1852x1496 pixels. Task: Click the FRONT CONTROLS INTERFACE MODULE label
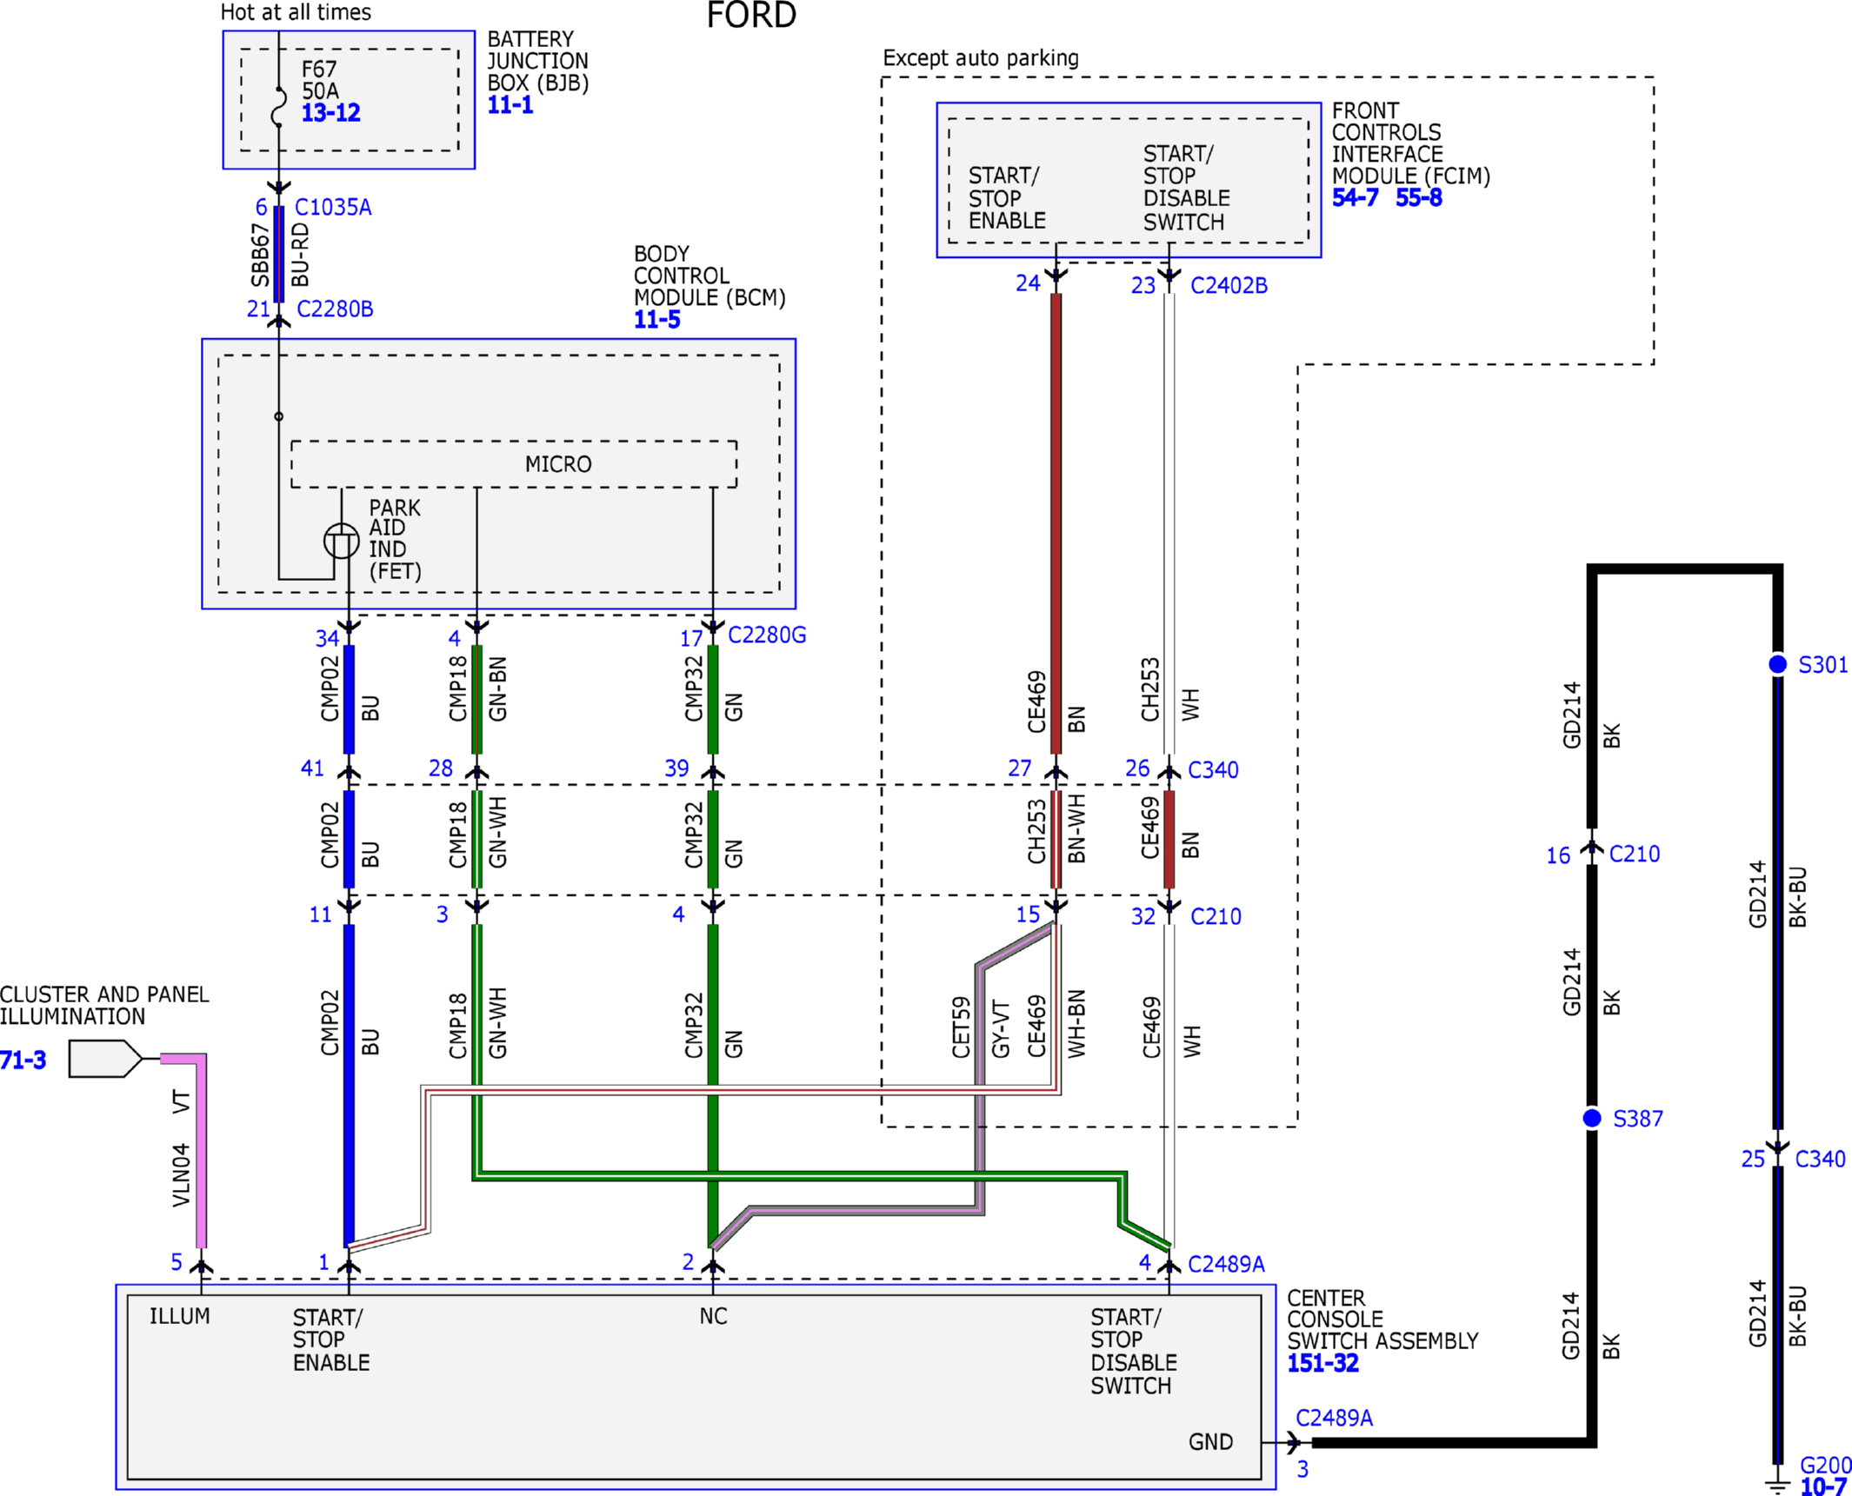click(x=1411, y=143)
